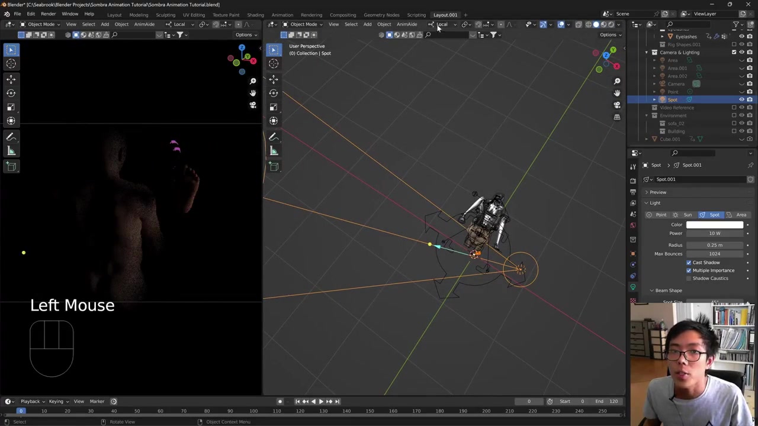
Task: Click the camera view icon in right viewport
Action: [x=616, y=105]
